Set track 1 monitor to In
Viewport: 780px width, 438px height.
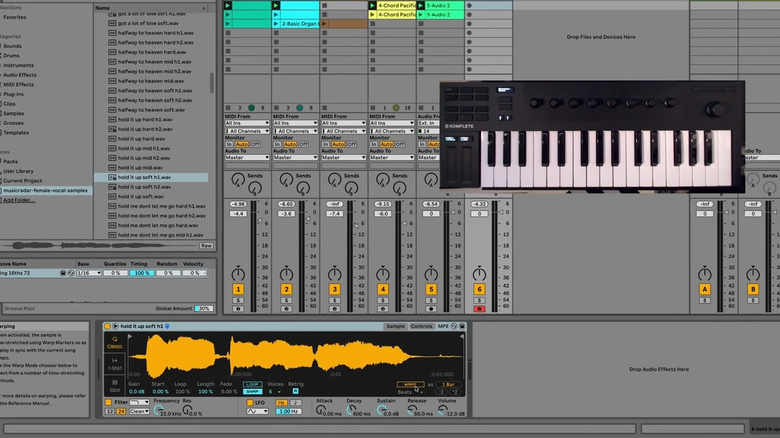[229, 145]
